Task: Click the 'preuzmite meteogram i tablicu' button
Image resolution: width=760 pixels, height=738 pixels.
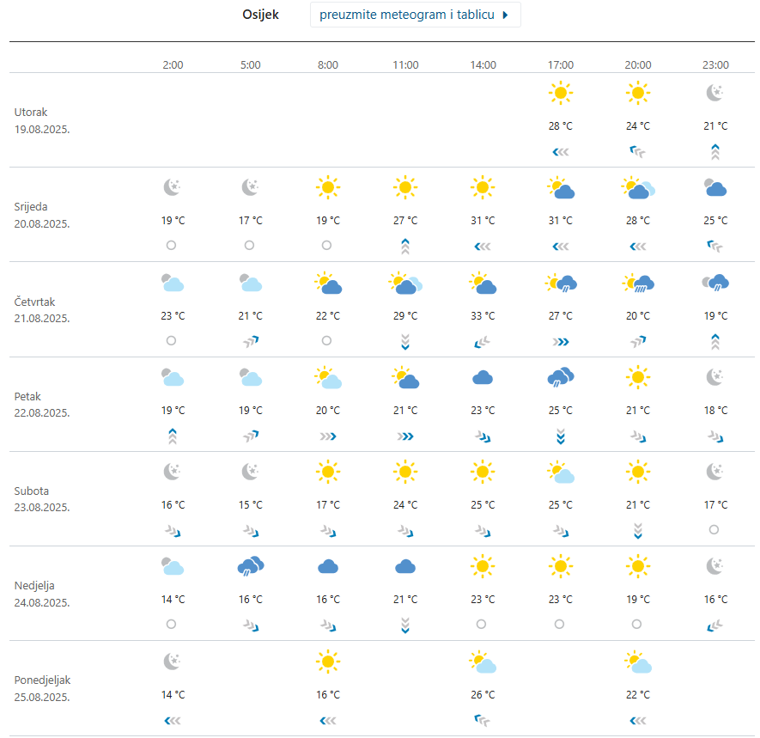Action: point(415,15)
